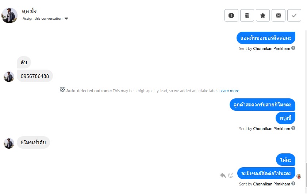Mark conversation unread with envelope icon
This screenshot has height=196, width=307.
pos(278,15)
